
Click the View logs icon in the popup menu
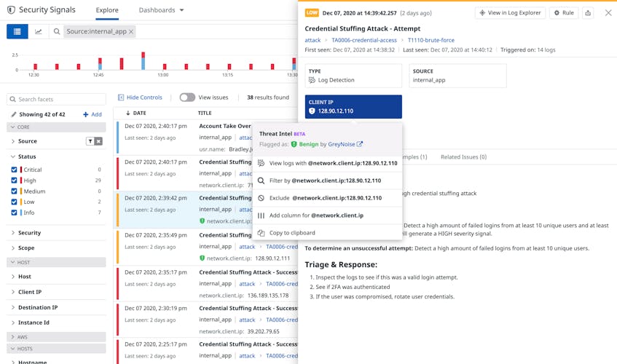tap(261, 163)
